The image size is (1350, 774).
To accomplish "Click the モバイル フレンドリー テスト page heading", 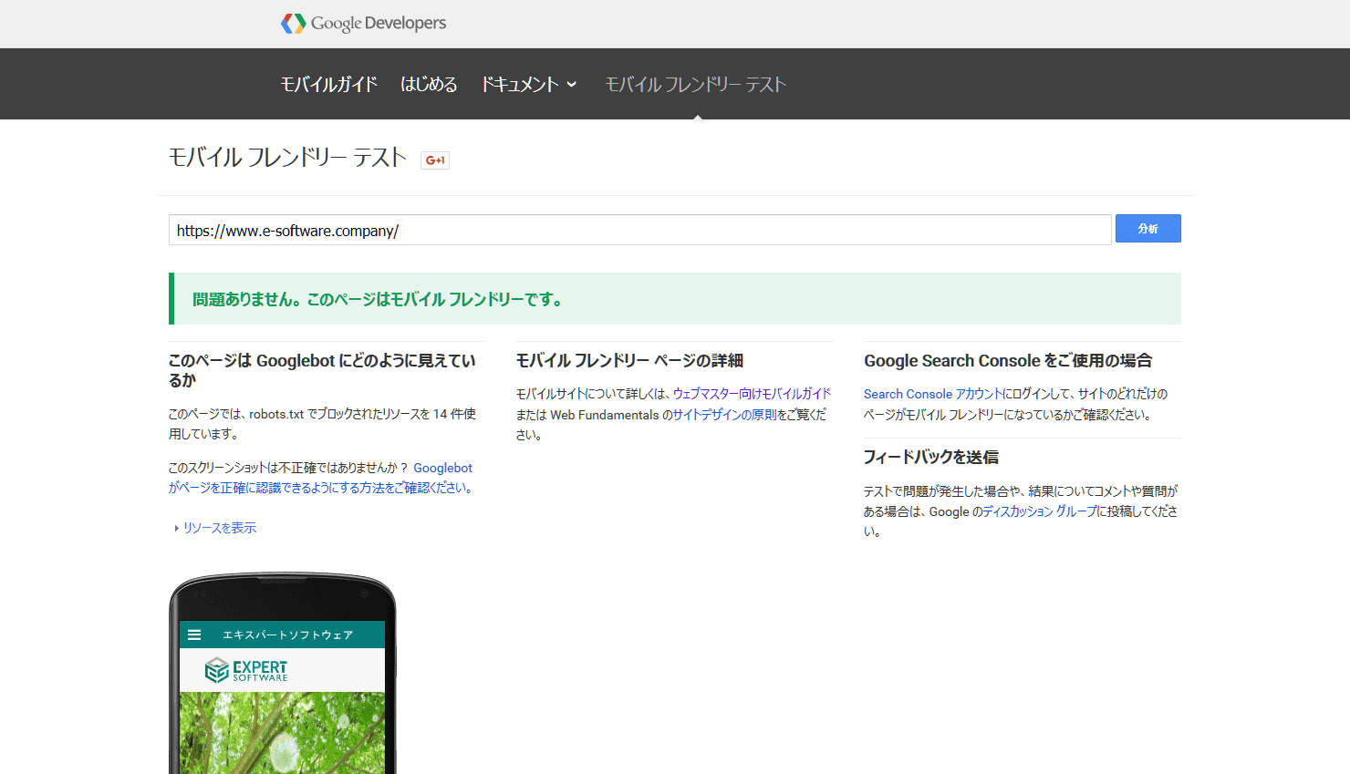I will 287,158.
